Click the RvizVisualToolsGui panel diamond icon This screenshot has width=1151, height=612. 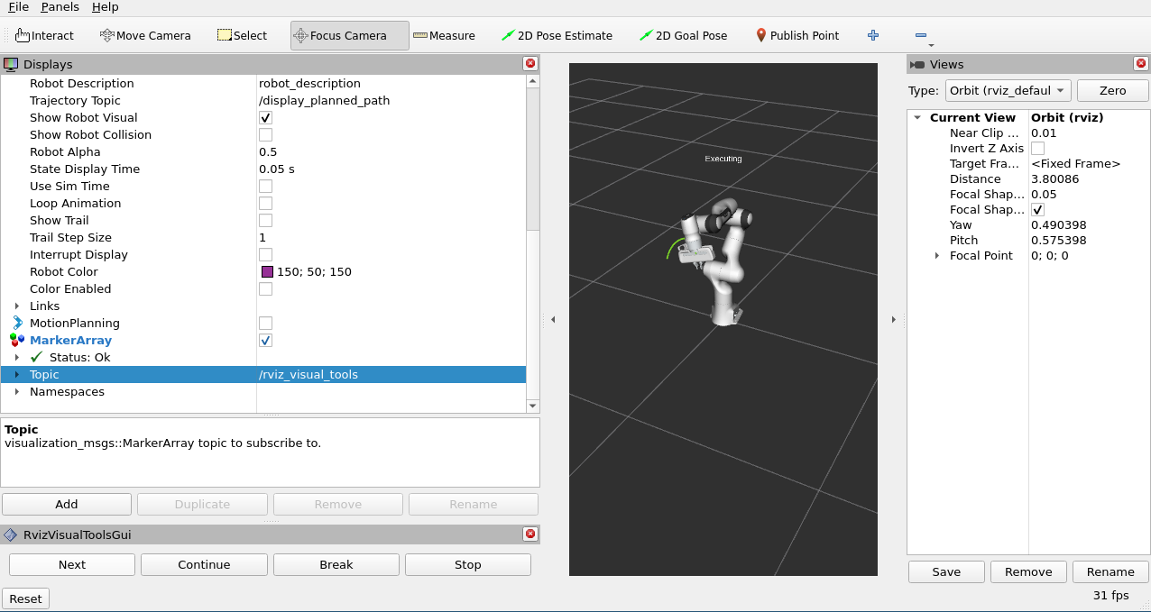coord(11,534)
